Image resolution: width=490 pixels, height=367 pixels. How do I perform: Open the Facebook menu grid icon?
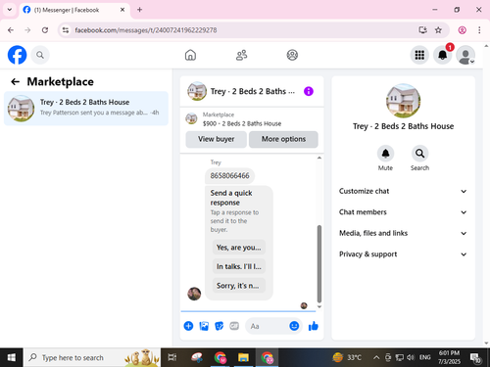coord(419,55)
